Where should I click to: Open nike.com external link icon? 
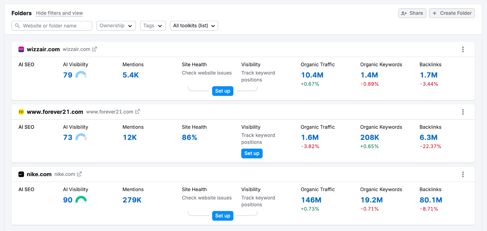[x=79, y=174]
